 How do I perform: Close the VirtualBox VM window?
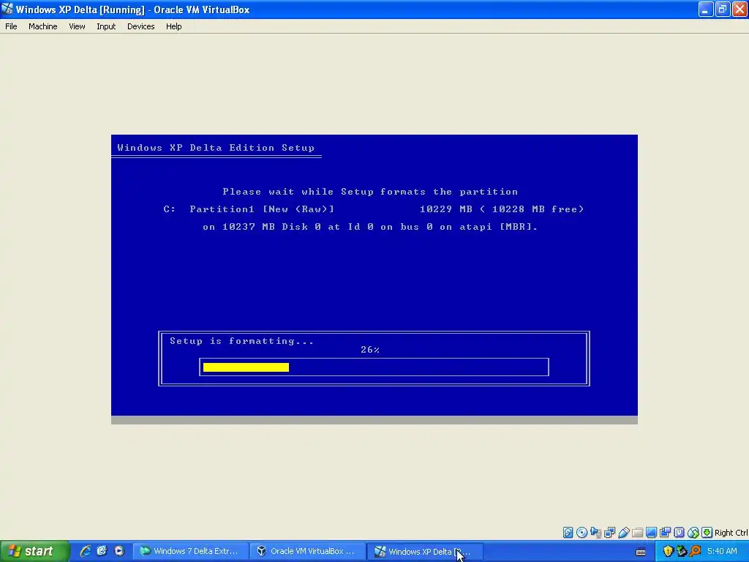[740, 9]
